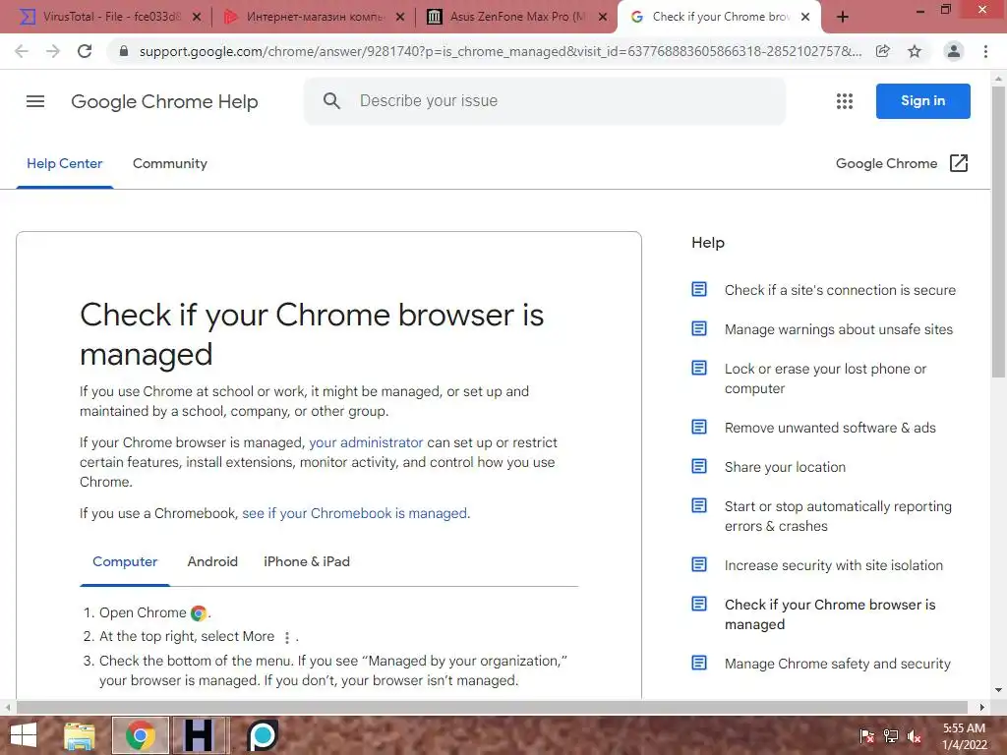This screenshot has height=755, width=1007.
Task: Select the Community tab
Action: click(169, 164)
